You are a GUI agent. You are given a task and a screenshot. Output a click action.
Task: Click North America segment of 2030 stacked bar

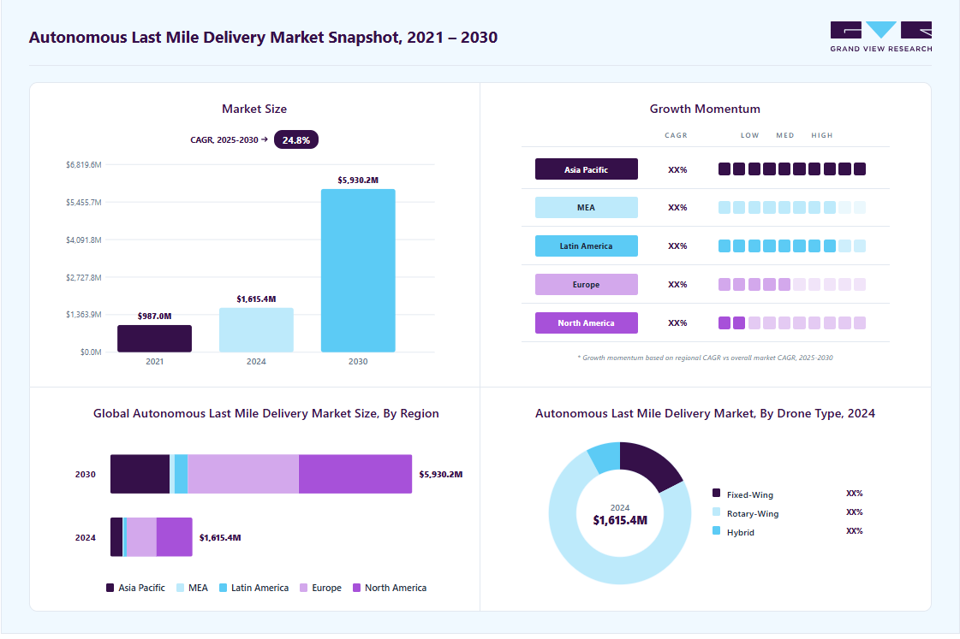(x=355, y=474)
